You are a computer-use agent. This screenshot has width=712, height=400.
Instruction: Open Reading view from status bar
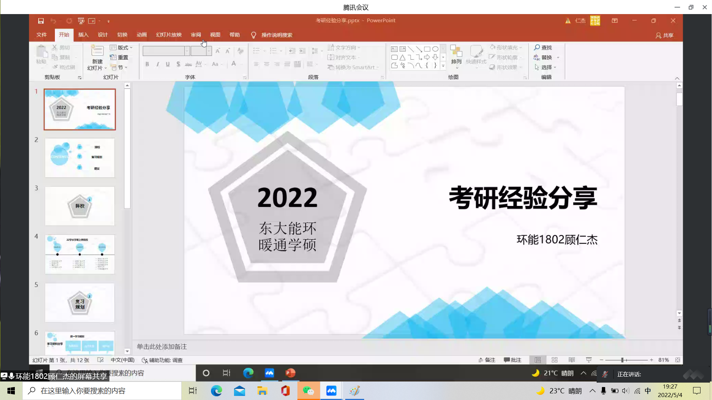[571, 360]
